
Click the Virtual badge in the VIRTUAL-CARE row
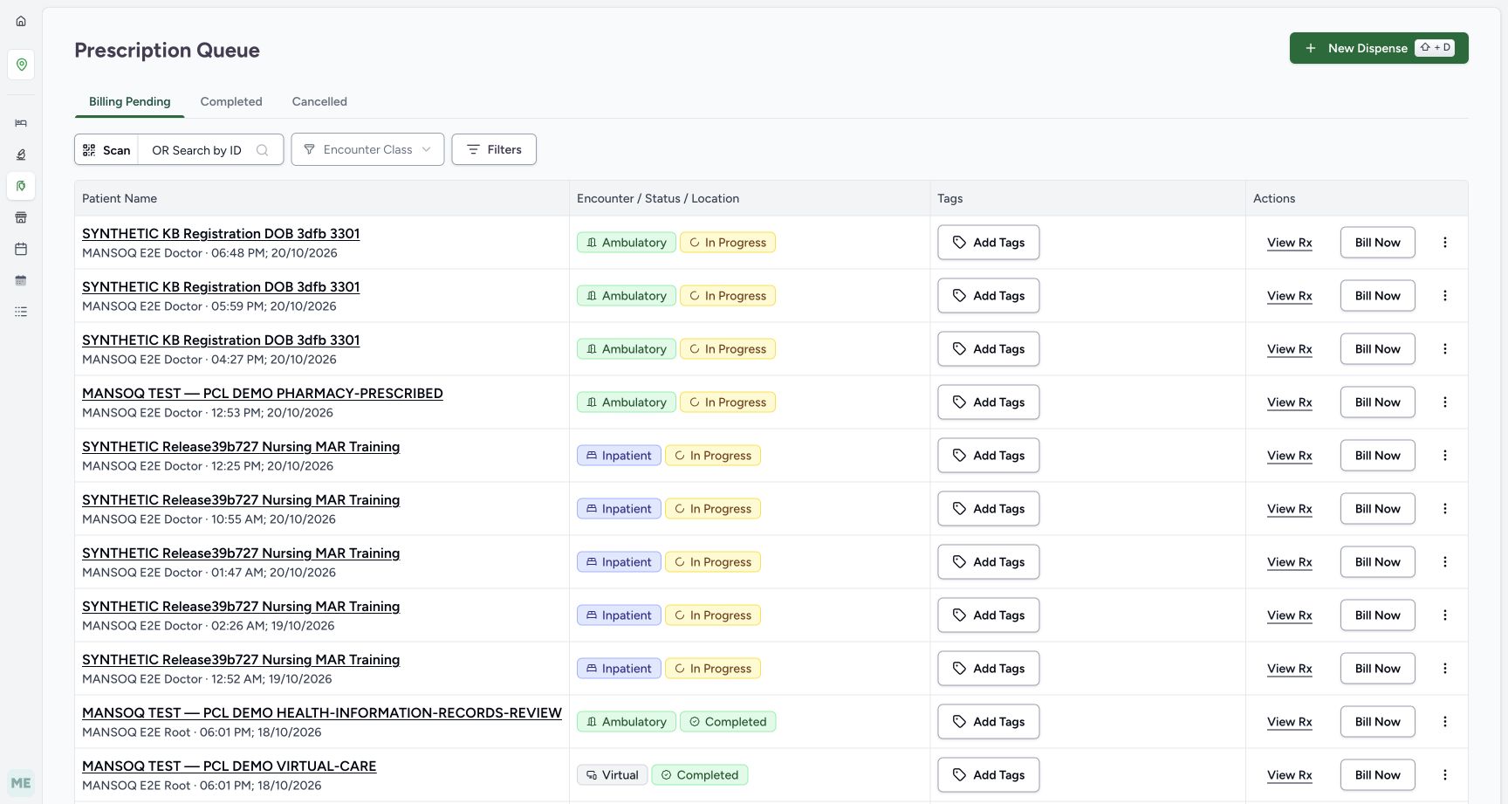click(x=613, y=775)
